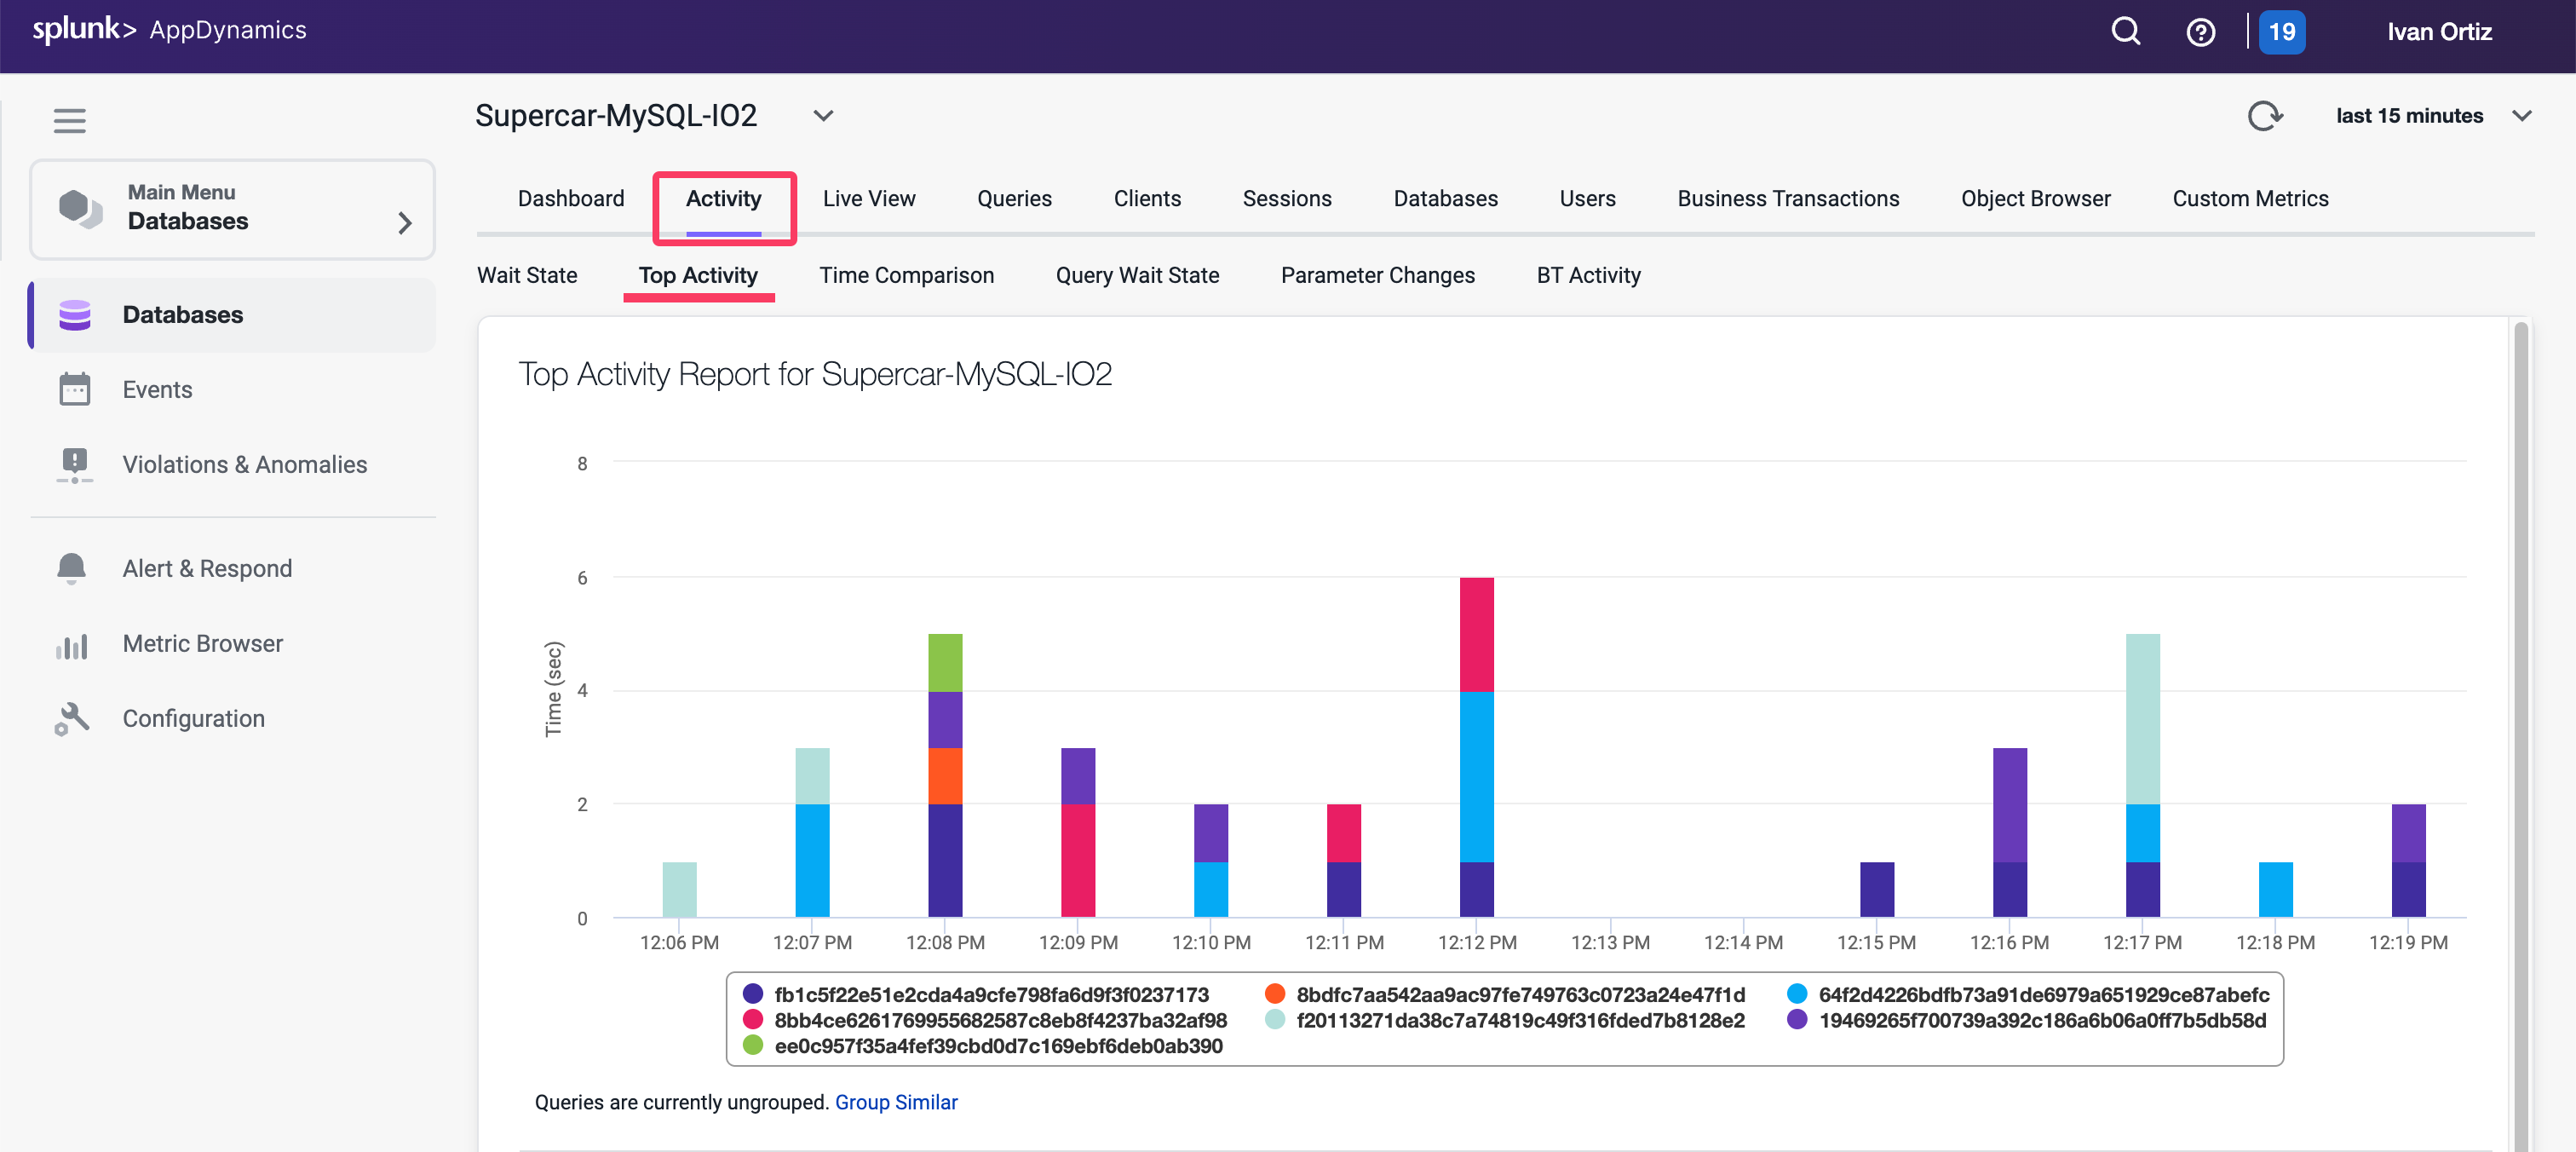Expand Main Menu Databases via the chevron
The height and width of the screenshot is (1152, 2576).
404,223
